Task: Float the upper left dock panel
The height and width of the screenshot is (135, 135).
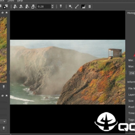Action: pyautogui.click(x=2, y=13)
